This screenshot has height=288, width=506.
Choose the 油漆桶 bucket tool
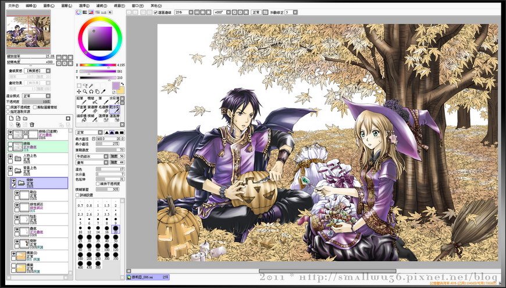80,118
